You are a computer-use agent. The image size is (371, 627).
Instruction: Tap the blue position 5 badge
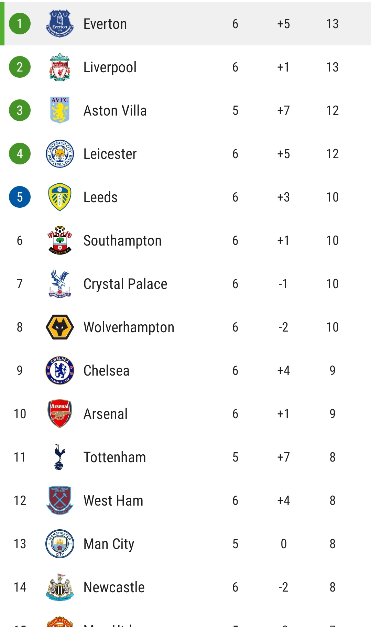pyautogui.click(x=20, y=197)
